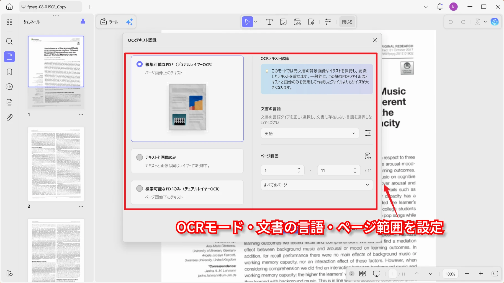Select the thumbnails page panel icon
Viewport: 504px width, 283px height.
[x=9, y=57]
